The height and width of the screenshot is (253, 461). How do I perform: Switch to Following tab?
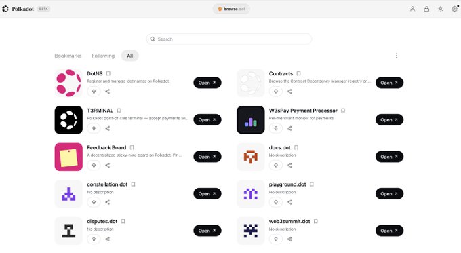pos(103,56)
